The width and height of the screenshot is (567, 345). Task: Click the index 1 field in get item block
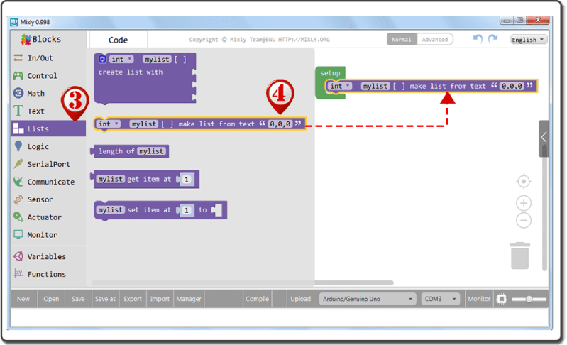point(187,180)
